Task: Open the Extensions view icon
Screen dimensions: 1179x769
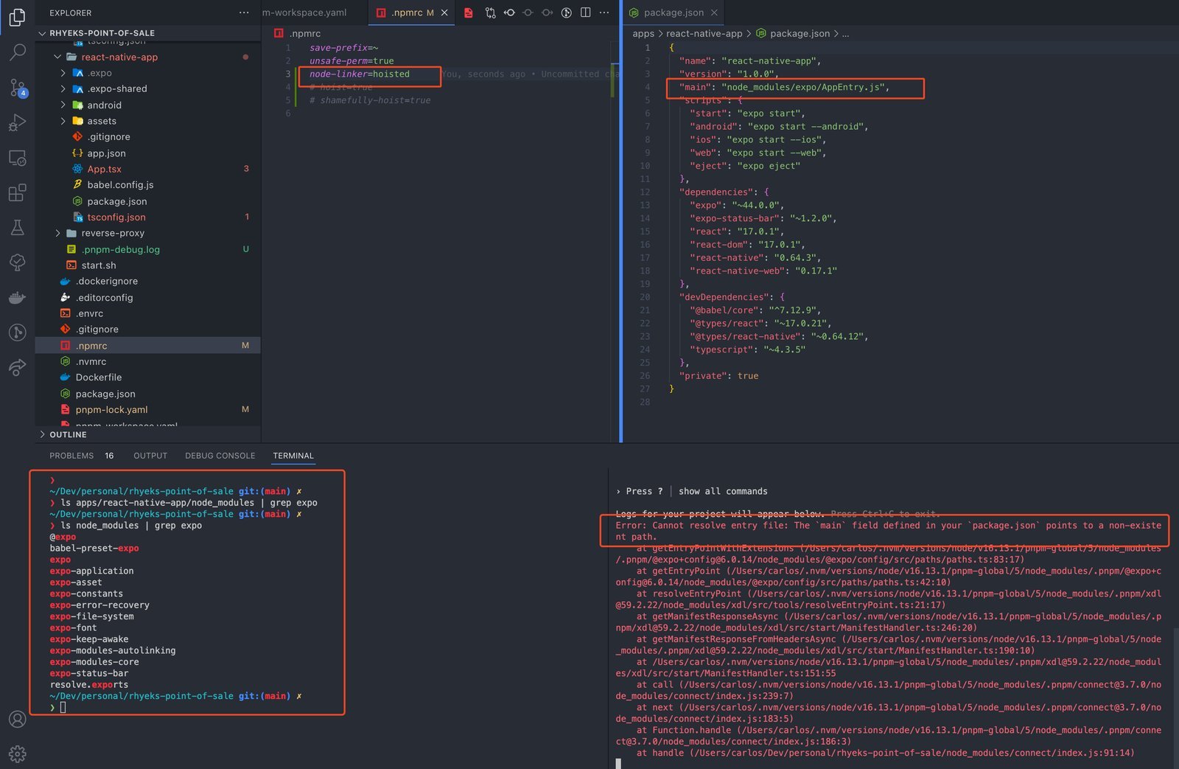Action: tap(17, 192)
